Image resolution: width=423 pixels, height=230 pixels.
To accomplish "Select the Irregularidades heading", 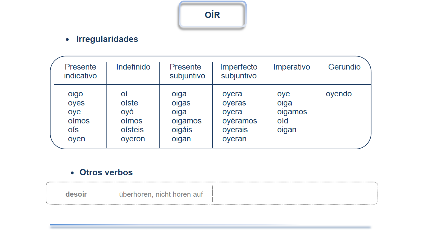I will 107,39.
